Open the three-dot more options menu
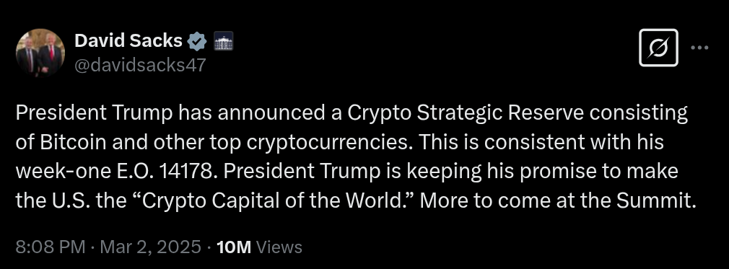 [699, 48]
